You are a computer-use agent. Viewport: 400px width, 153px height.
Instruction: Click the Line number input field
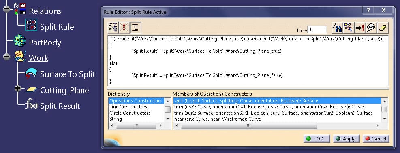coord(317,30)
